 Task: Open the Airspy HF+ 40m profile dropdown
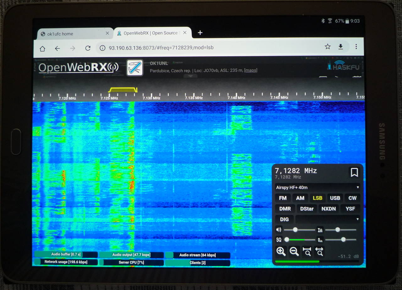pos(317,188)
